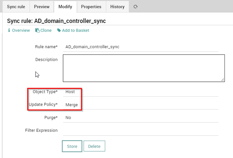Open the Purge dropdown showing No
Screen dimensions: 233x158
pos(140,118)
